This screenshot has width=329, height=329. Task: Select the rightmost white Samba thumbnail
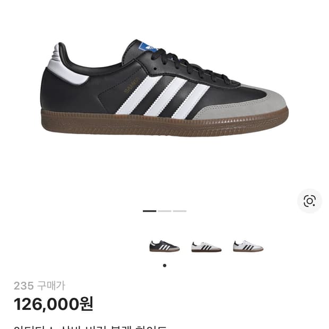click(x=248, y=246)
